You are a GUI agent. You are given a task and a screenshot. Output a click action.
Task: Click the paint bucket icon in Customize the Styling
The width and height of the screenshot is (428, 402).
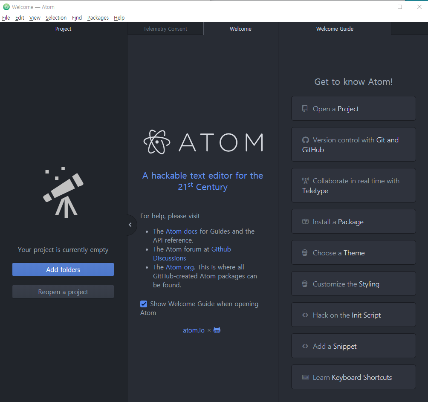(305, 284)
